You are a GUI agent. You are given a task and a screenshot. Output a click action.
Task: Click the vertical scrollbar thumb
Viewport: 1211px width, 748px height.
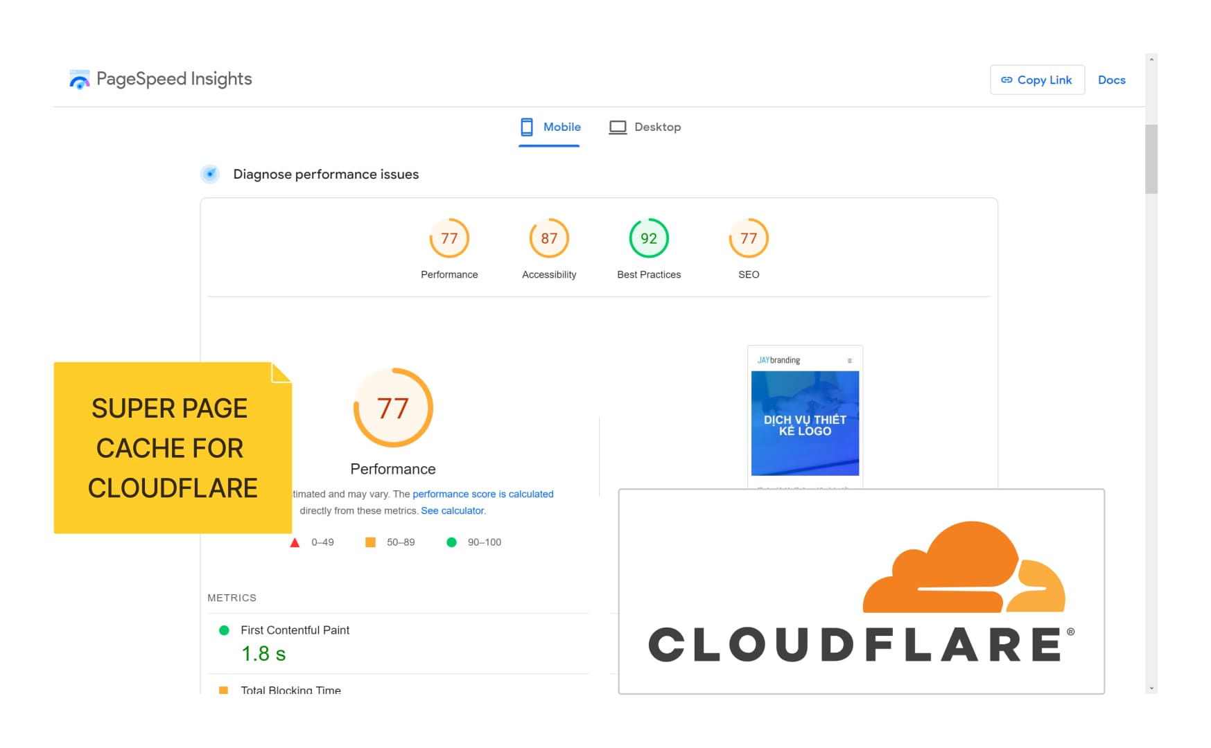tap(1151, 159)
